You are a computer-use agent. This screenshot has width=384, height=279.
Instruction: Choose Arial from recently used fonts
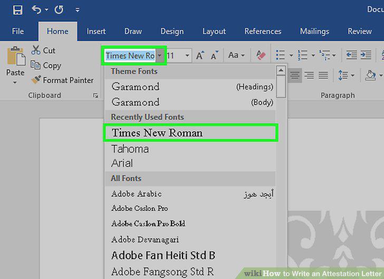coord(190,163)
